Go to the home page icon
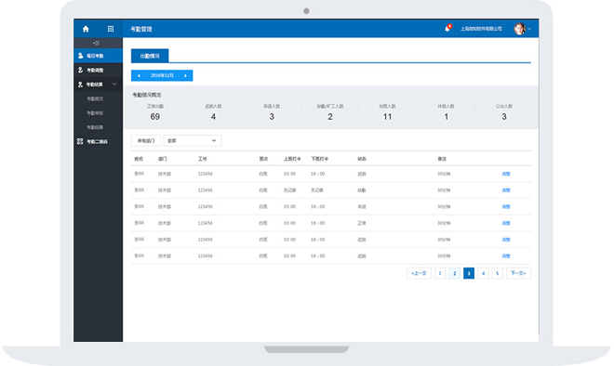This screenshot has width=614, height=366. click(86, 29)
